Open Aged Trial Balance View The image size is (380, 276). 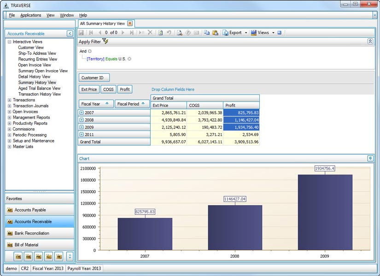(x=39, y=88)
